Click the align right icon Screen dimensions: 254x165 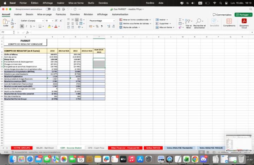tap(77, 24)
